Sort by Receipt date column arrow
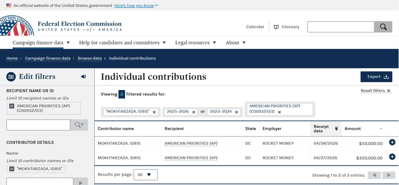 [x=336, y=129]
